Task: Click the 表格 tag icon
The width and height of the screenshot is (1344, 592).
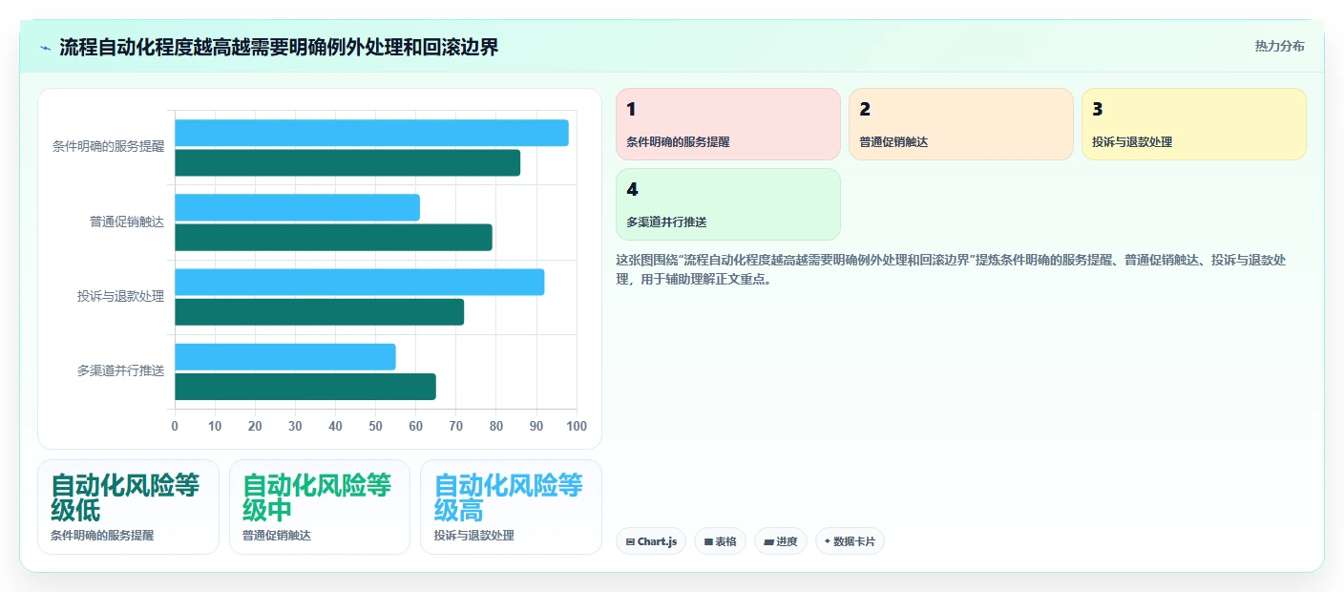Action: click(x=708, y=541)
